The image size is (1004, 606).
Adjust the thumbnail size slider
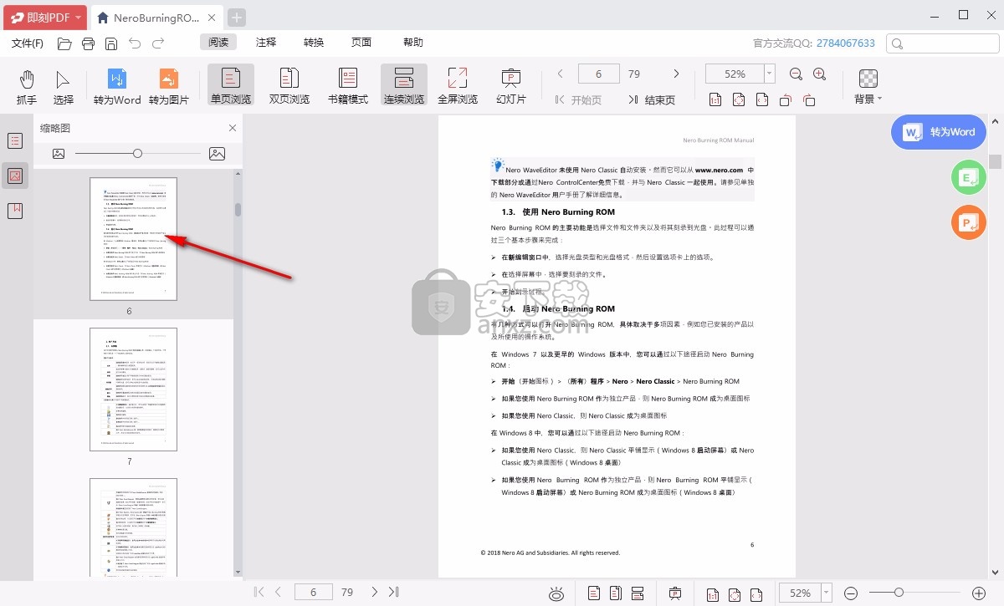137,154
